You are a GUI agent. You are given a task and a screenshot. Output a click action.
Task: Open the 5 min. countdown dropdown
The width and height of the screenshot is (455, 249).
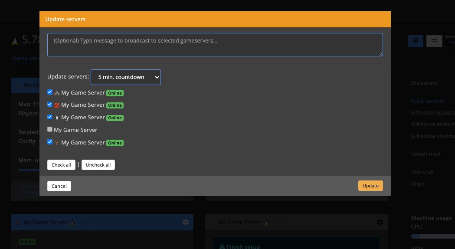(126, 77)
